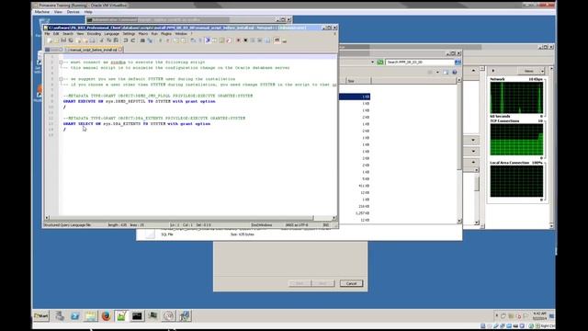This screenshot has width=588, height=331.
Task: Click the Server Manager icon next to Start
Action: coord(60,316)
